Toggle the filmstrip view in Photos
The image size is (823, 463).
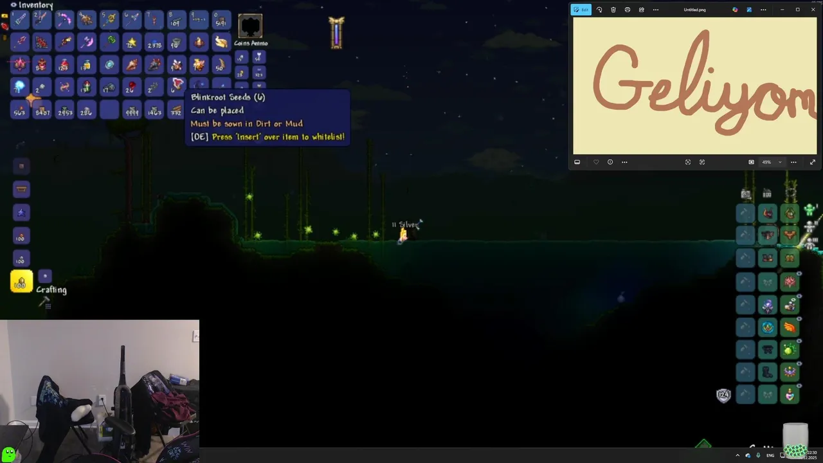[577, 162]
